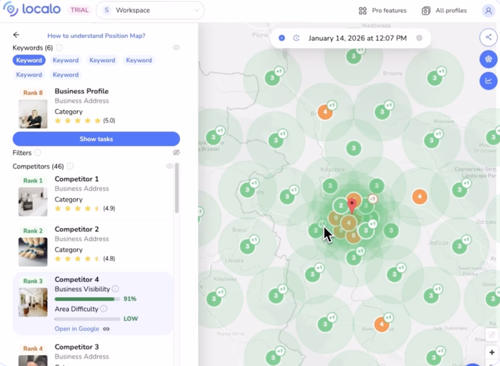The height and width of the screenshot is (366, 500).
Task: Click the Rank 1 badge
Action: pyautogui.click(x=33, y=181)
